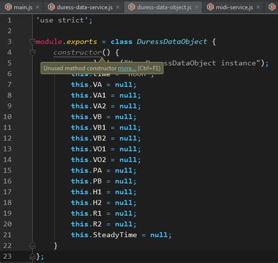Click 'this.SteadyTime = null;' on line 21

(121, 235)
